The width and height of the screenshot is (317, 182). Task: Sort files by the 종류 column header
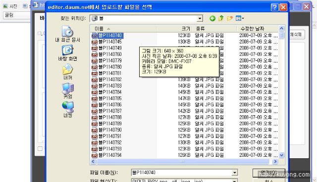click(x=214, y=29)
